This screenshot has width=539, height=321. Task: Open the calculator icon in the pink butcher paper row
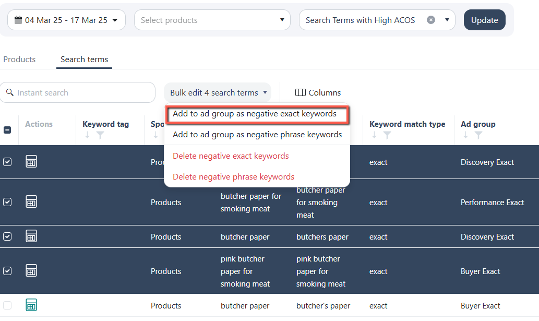point(31,270)
